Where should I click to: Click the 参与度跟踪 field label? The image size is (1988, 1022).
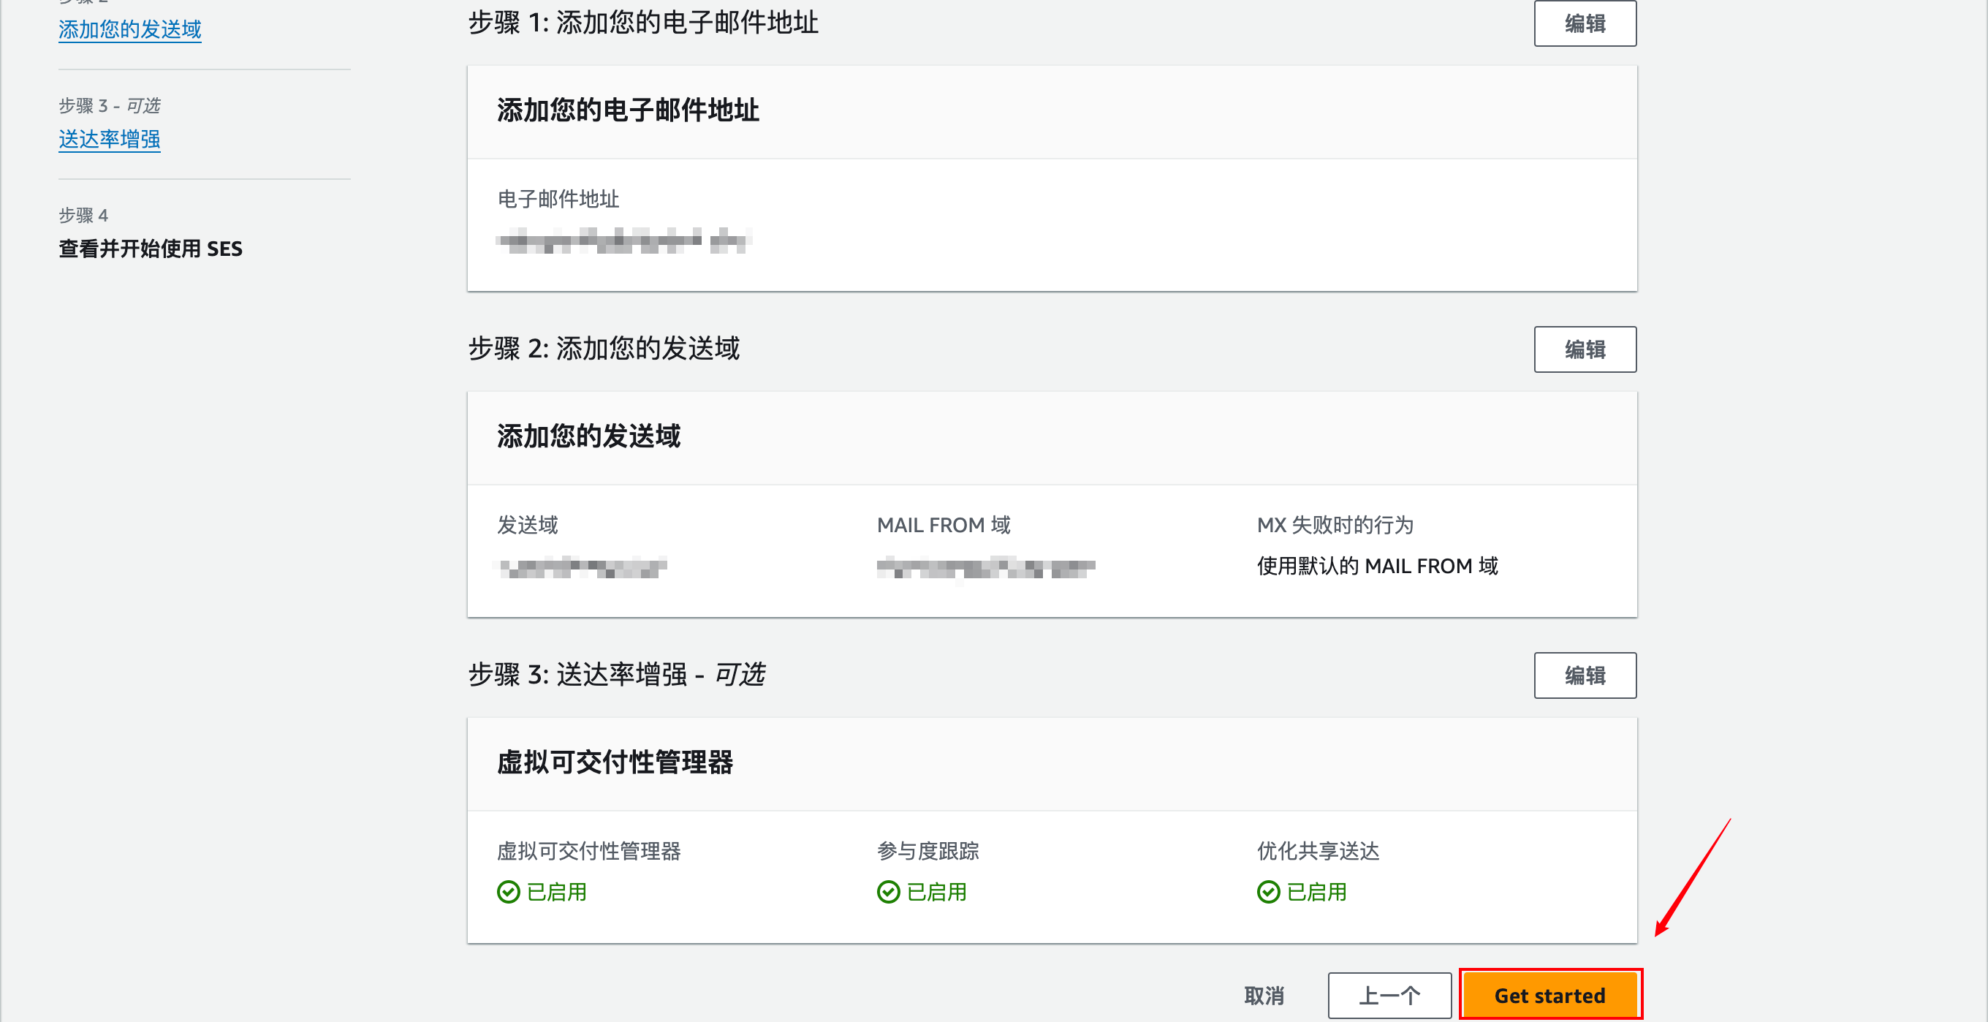click(927, 851)
